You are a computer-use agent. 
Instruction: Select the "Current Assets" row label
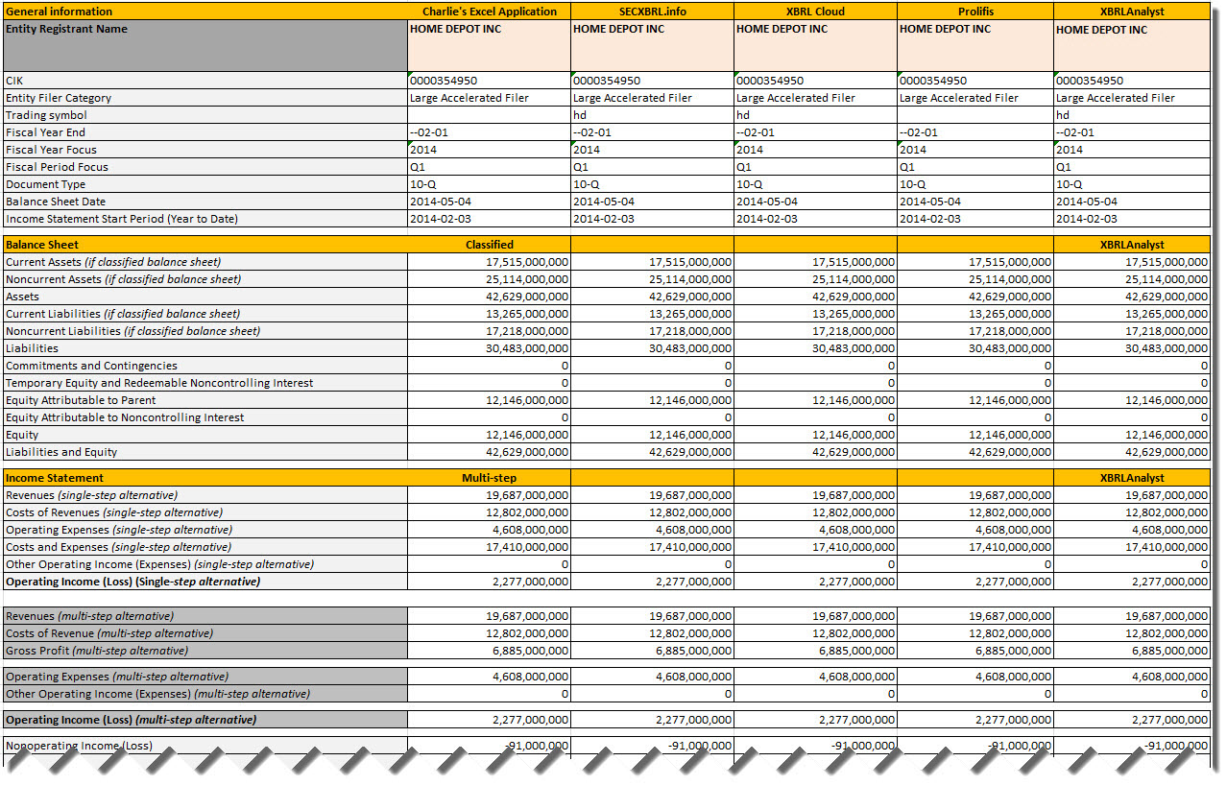(x=205, y=262)
